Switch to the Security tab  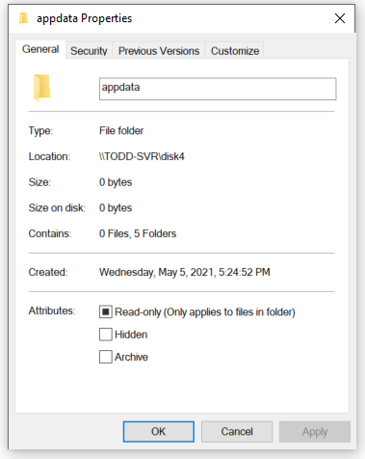tap(89, 51)
